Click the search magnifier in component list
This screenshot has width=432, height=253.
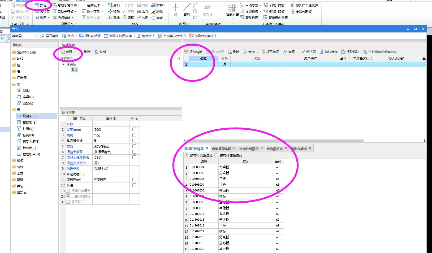(x=179, y=58)
